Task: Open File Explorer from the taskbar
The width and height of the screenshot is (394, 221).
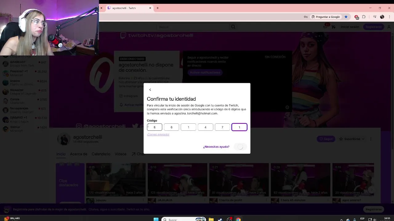Action: click(211, 219)
